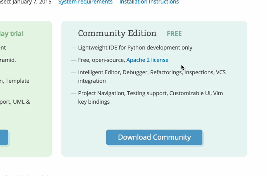Viewport: 266px width, 176px height.
Task: Open the Installation Instructions link
Action: tap(149, 2)
